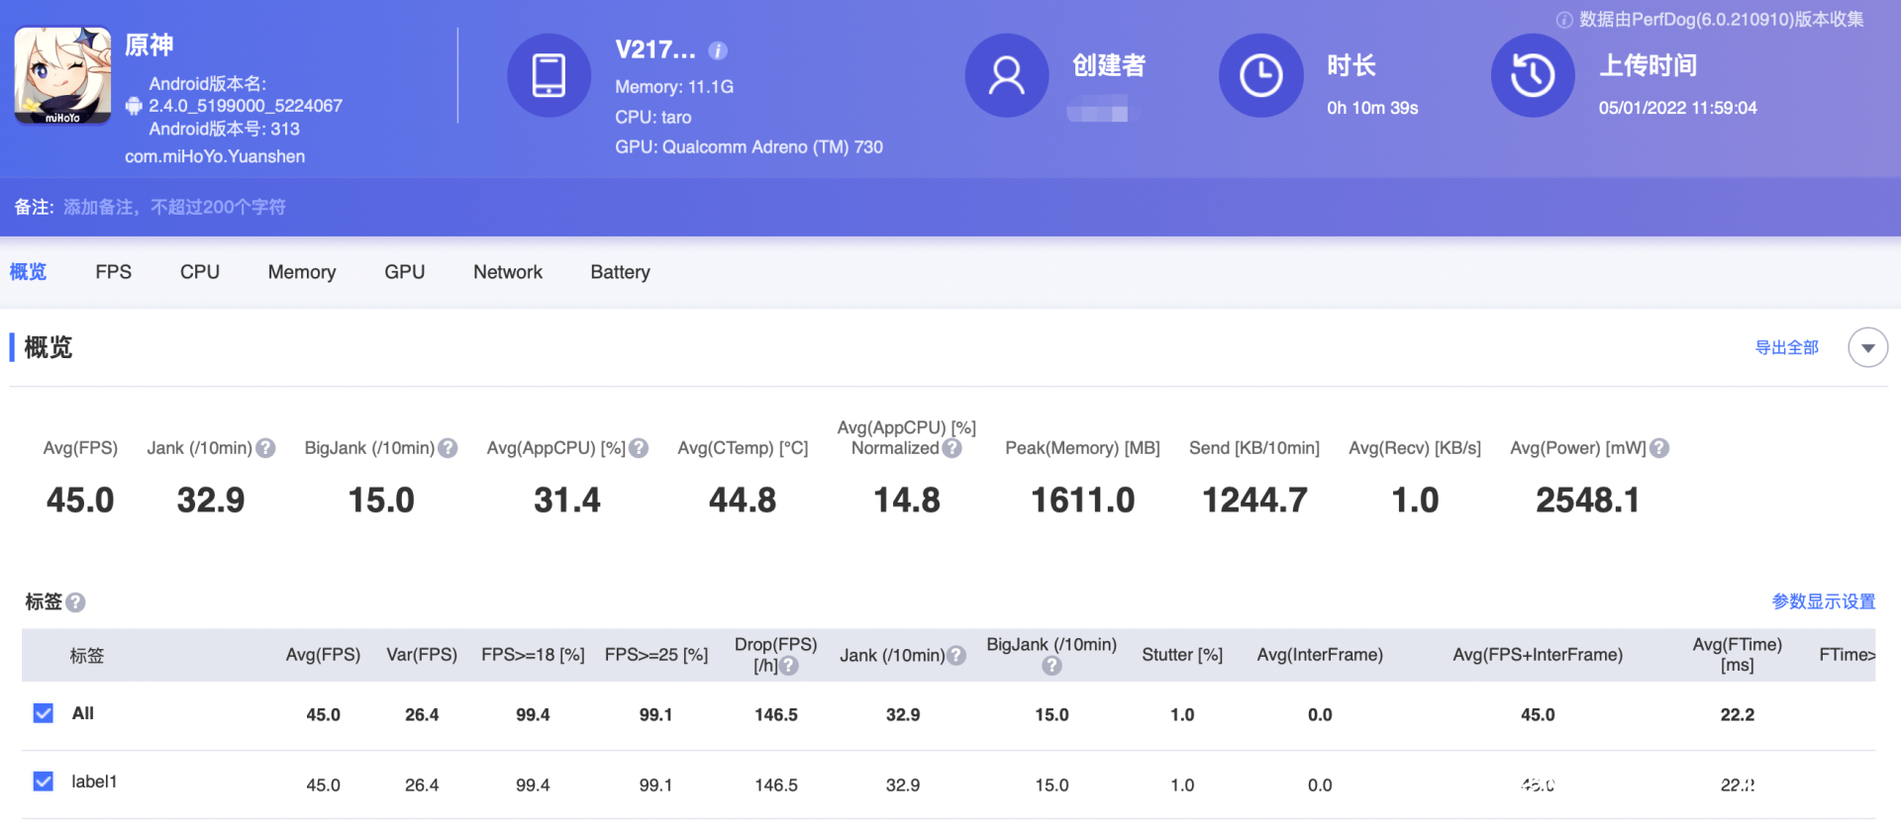1901x828 pixels.
Task: Click the 导出全部 export link
Action: coord(1786,348)
